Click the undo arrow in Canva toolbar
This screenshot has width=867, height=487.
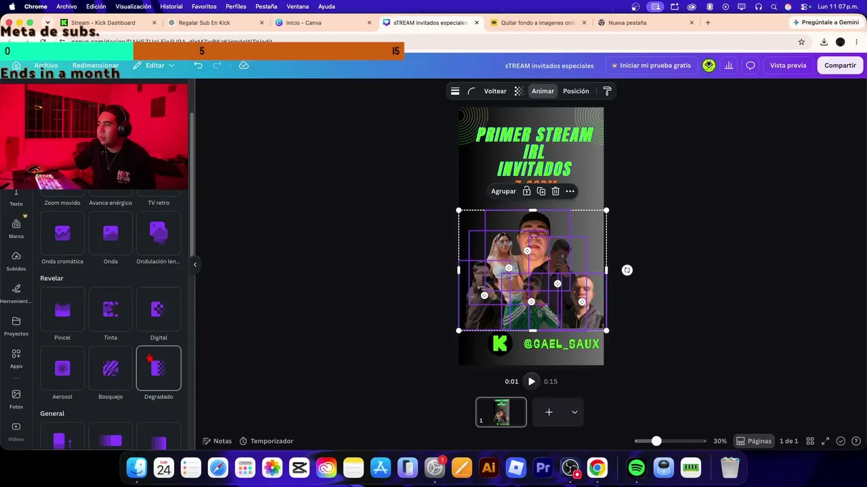point(198,66)
